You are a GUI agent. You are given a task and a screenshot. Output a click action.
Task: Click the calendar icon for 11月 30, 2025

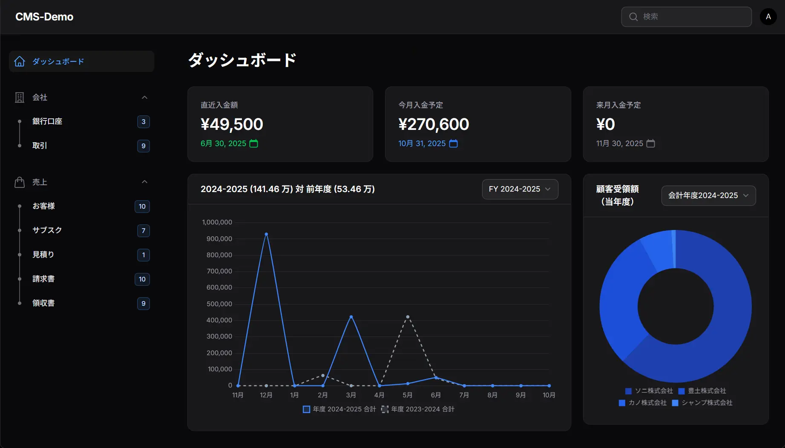click(x=650, y=144)
